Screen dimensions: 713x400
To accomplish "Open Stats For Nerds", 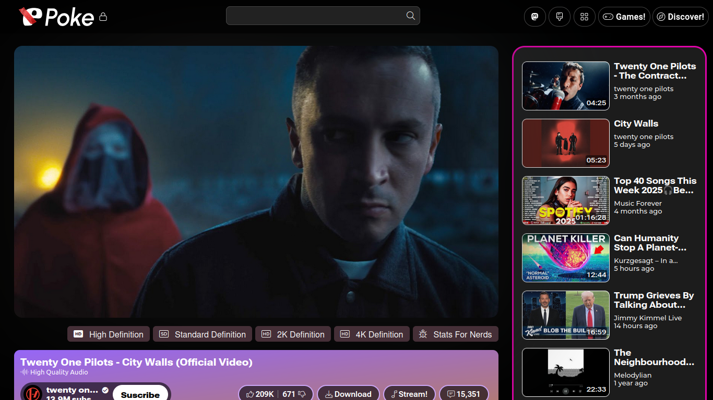I will coord(456,334).
